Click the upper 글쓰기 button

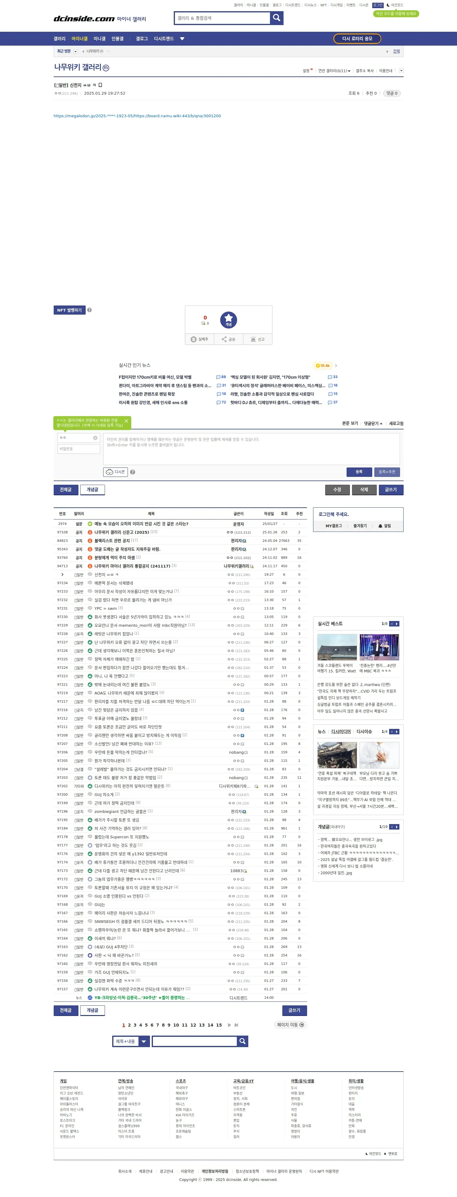(391, 490)
